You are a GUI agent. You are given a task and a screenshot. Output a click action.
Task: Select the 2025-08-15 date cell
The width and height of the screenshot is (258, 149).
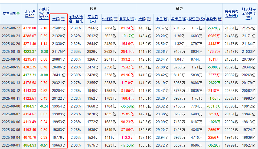(x=11, y=67)
